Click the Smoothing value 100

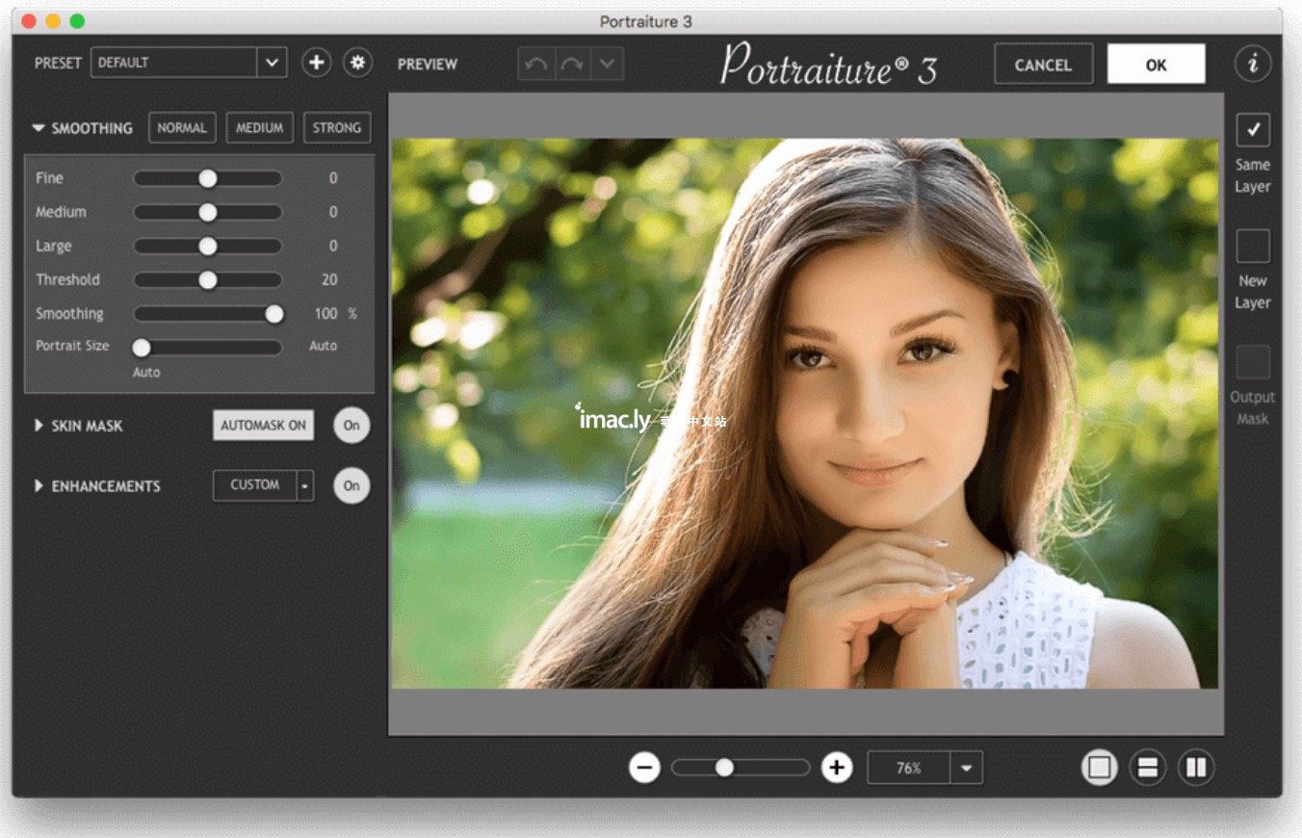click(325, 314)
